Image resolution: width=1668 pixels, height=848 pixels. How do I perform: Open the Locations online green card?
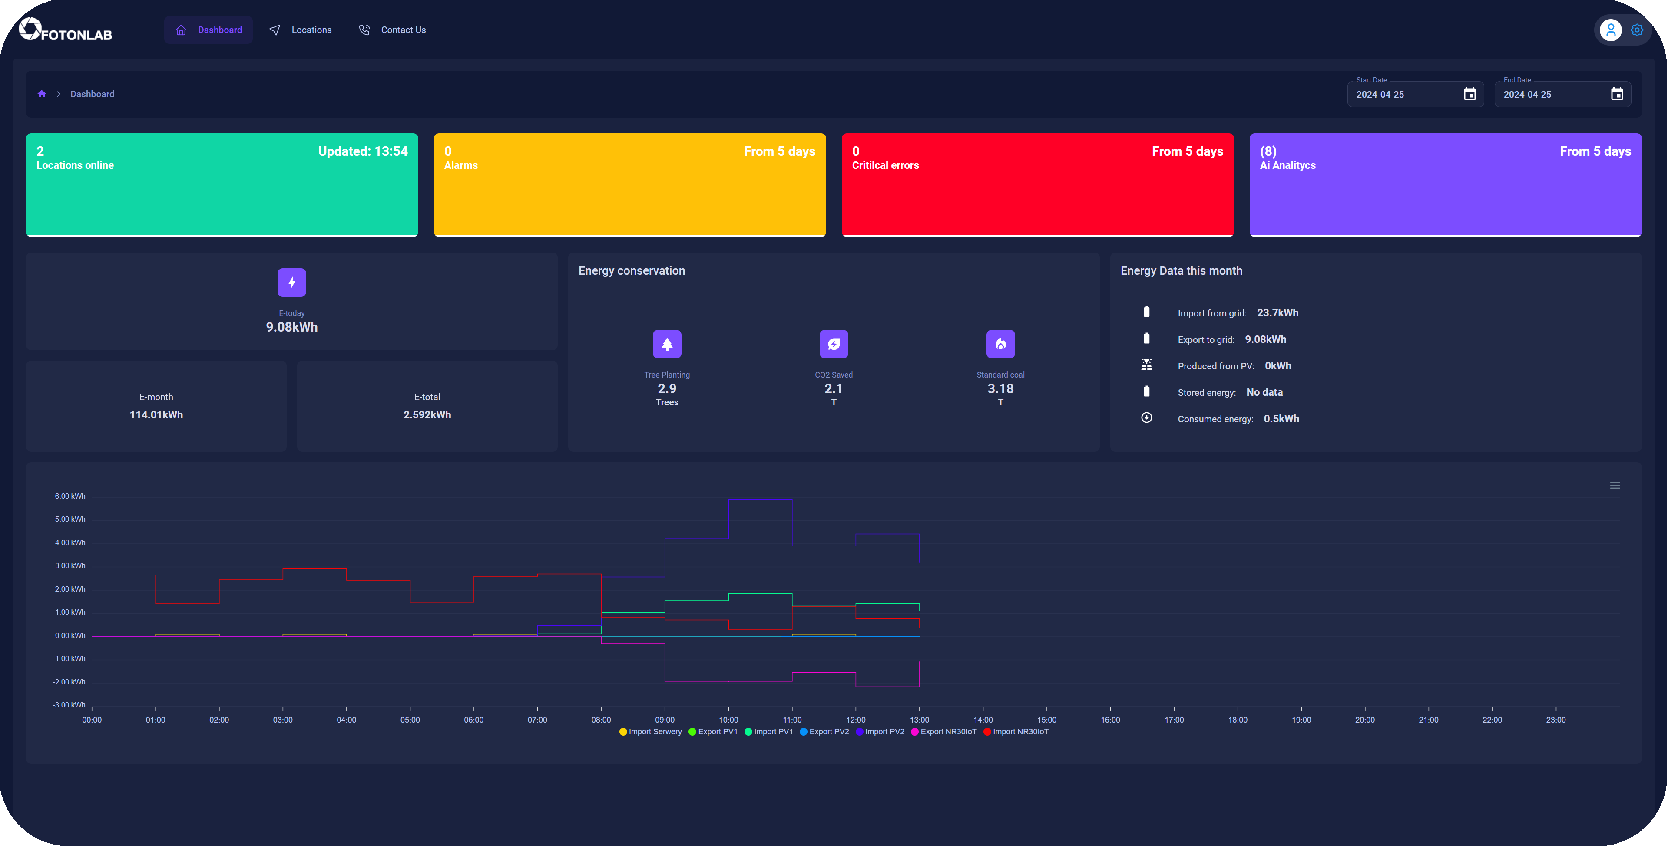pos(222,185)
